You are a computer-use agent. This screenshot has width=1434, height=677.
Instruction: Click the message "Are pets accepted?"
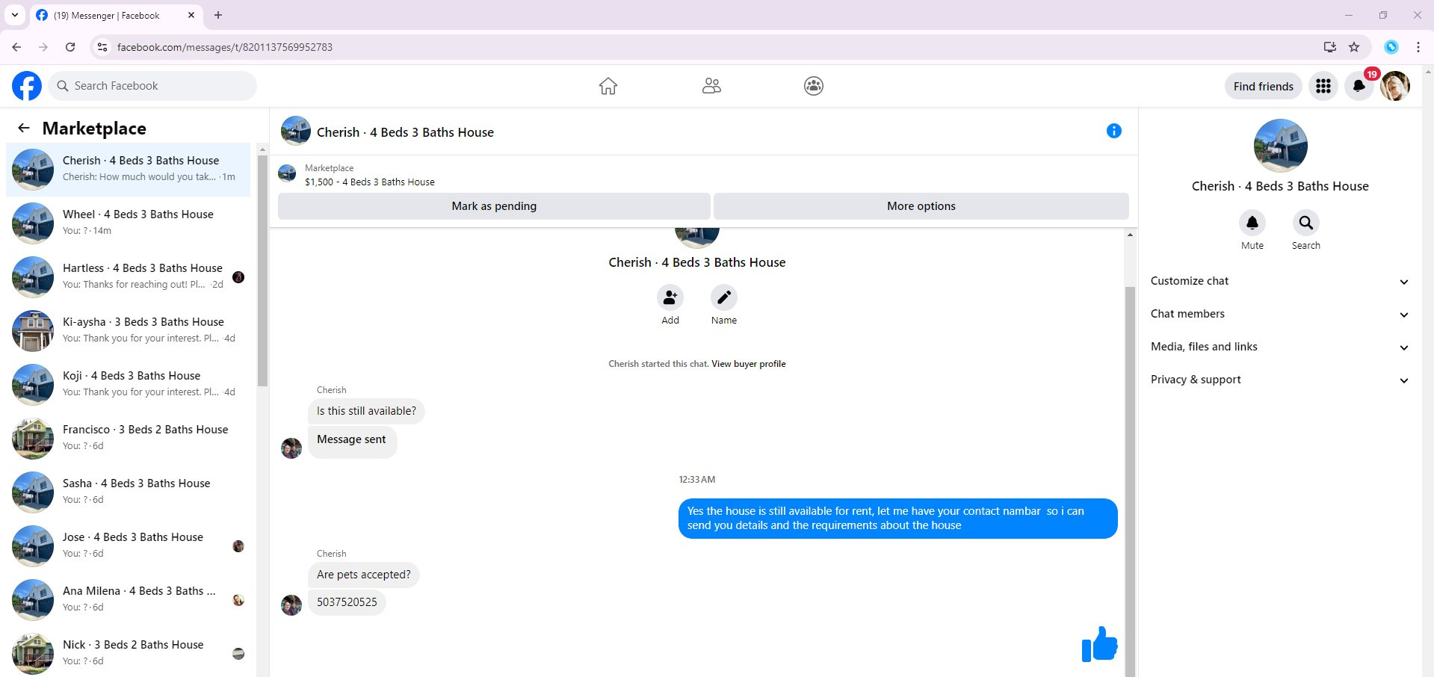tap(364, 575)
